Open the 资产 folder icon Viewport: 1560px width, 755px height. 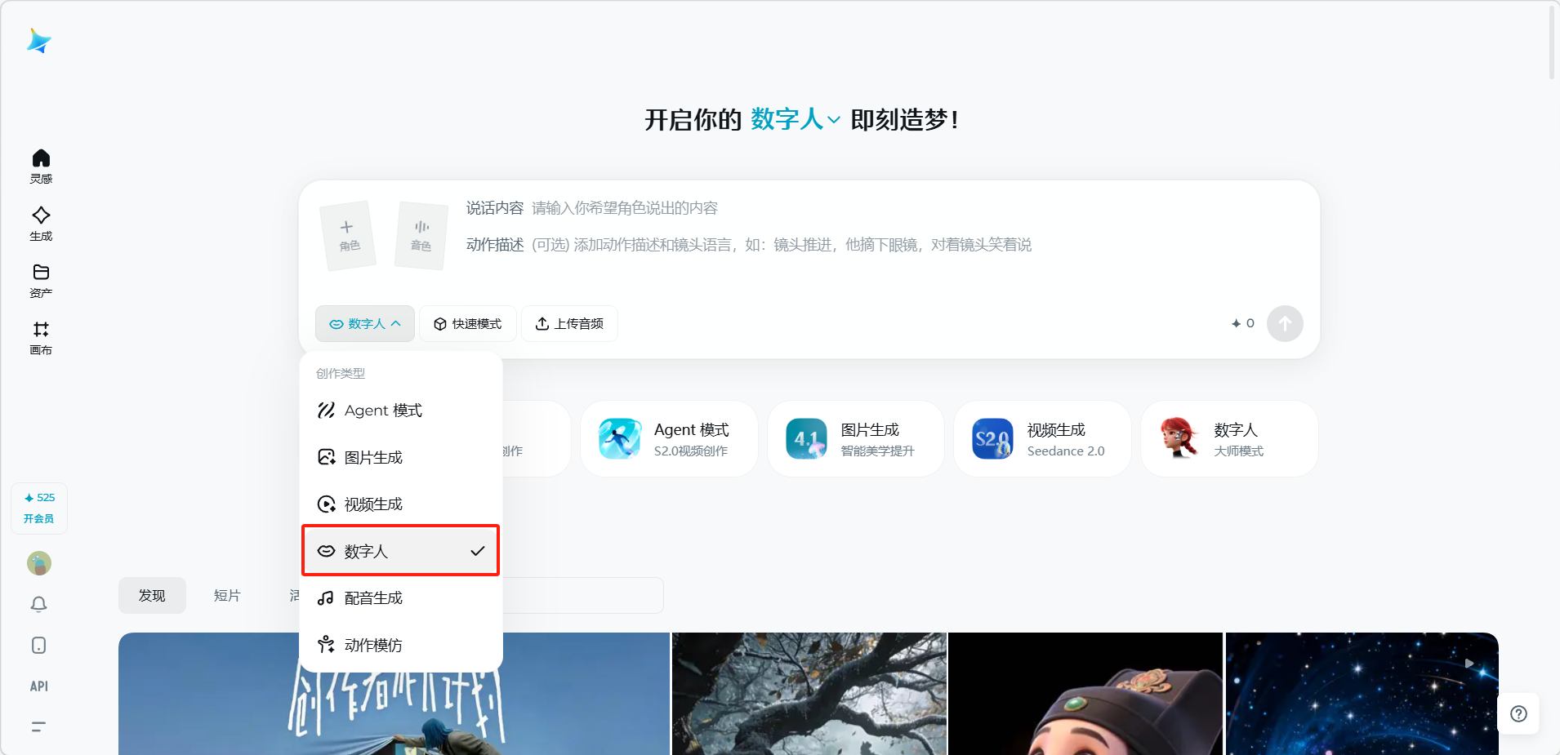tap(41, 280)
